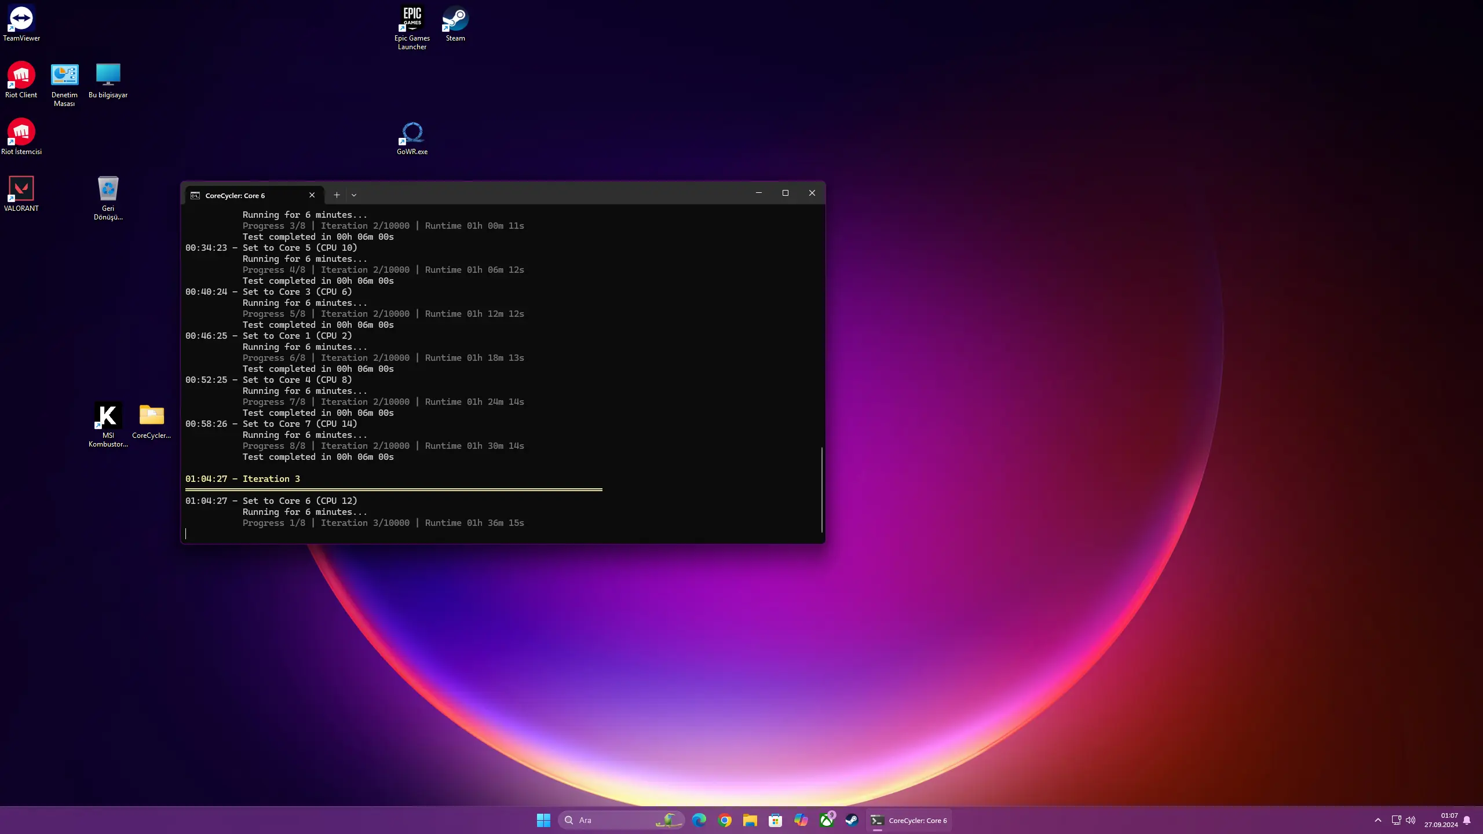Click the terminal vertical scrollbar thumb
This screenshot has height=834, width=1483.
tap(821, 489)
